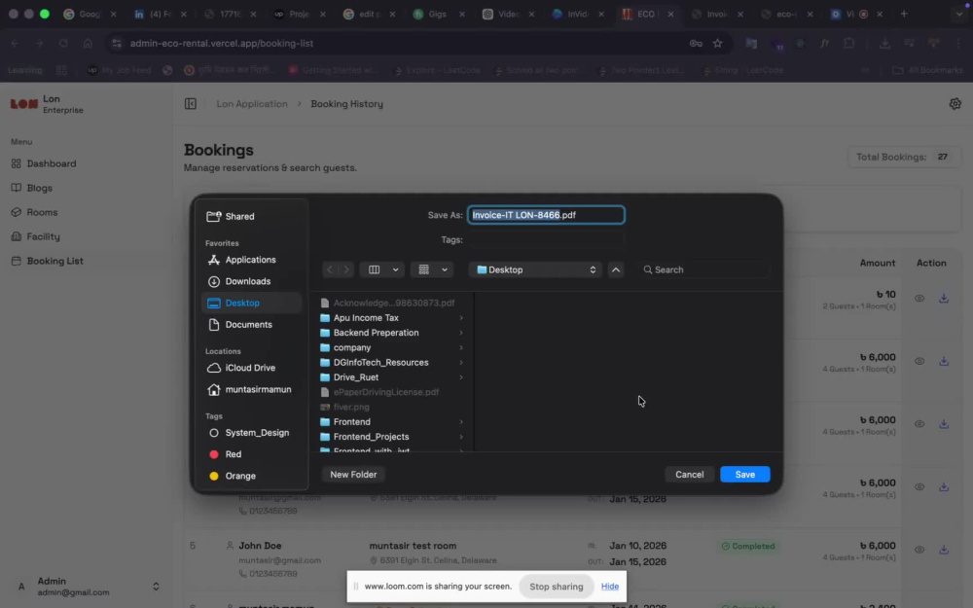
Task: Open the company folder
Action: tap(392, 347)
